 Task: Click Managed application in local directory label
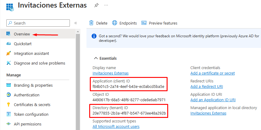(224, 108)
